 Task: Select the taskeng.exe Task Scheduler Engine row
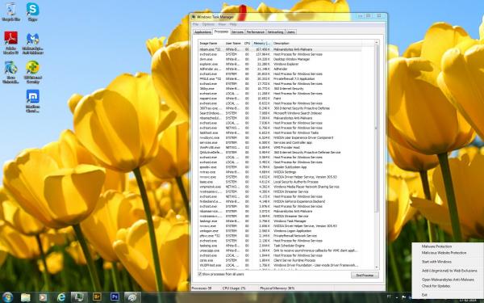click(x=280, y=246)
